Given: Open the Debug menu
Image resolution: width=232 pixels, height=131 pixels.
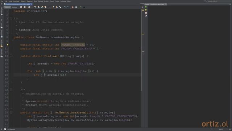Looking at the screenshot, I should 40,1.
